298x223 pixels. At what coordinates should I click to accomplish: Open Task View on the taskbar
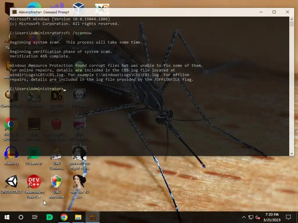tap(35, 217)
